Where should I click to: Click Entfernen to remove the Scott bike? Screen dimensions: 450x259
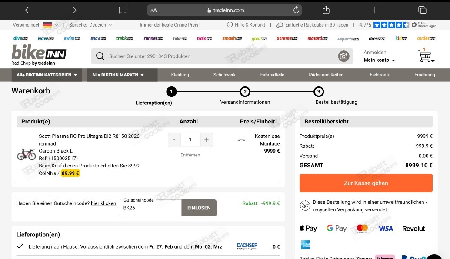pyautogui.click(x=190, y=155)
